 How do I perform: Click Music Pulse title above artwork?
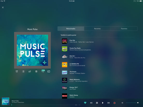[32, 29]
